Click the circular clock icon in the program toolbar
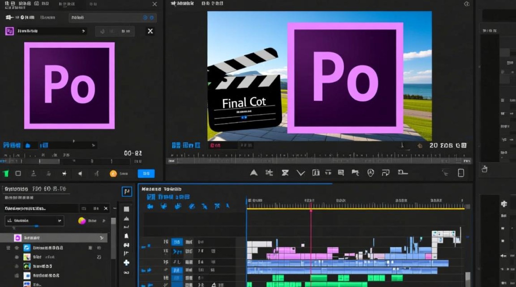516x287 pixels. tap(370, 173)
